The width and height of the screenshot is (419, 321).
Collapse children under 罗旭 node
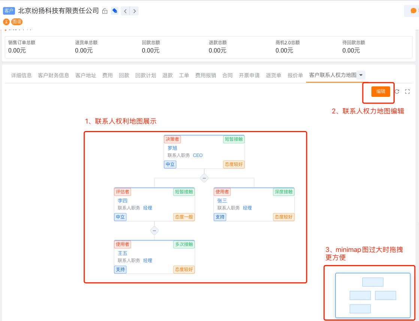coord(204,178)
